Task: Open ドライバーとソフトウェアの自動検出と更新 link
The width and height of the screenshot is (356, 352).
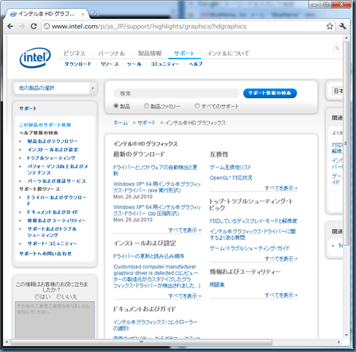Action: coord(155,171)
